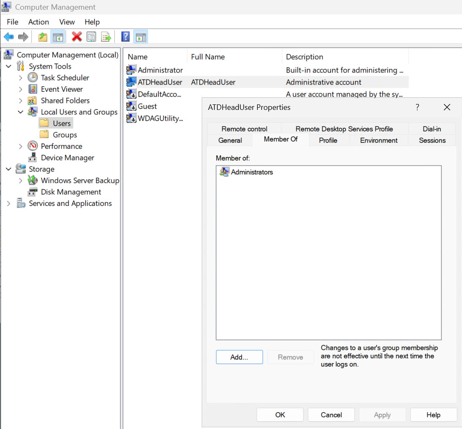Open the Properties toolbar icon

point(91,37)
